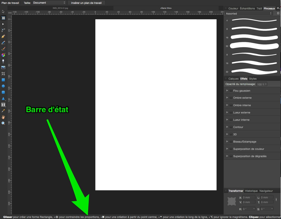The image size is (281, 219).
Task: Open the Pinceaux tab
Action: pyautogui.click(x=269, y=8)
